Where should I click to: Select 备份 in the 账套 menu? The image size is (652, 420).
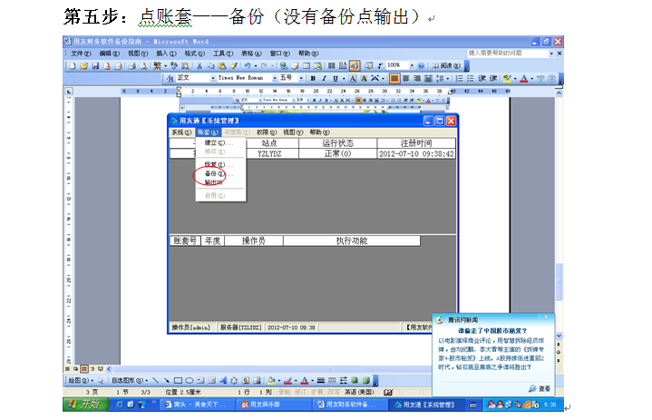[220, 174]
